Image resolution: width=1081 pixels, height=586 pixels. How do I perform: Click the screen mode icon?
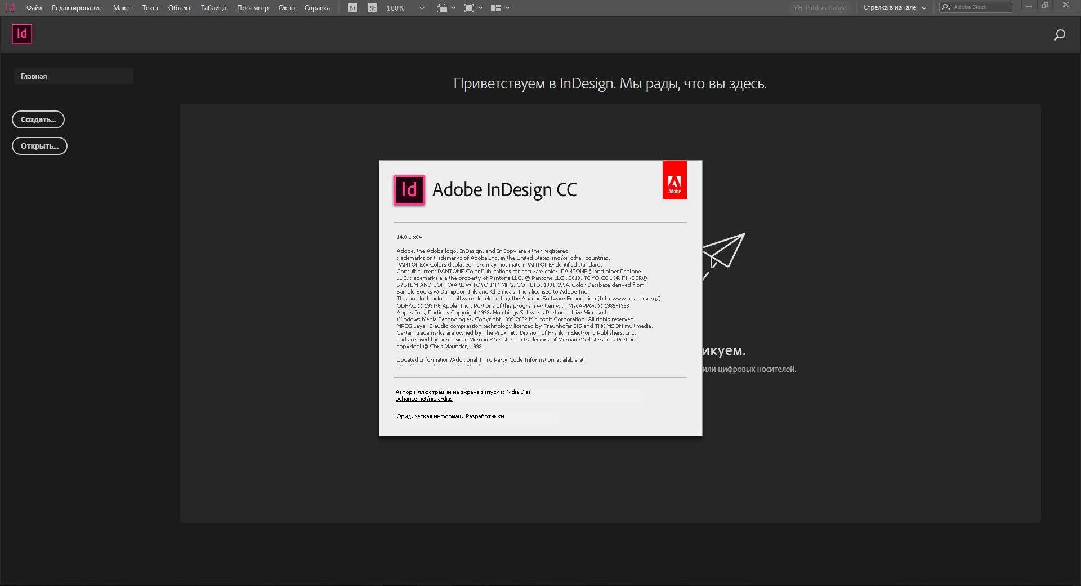(x=469, y=8)
